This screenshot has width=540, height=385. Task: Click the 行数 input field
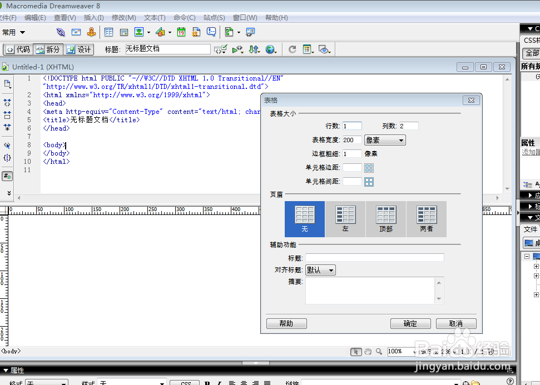(x=352, y=126)
